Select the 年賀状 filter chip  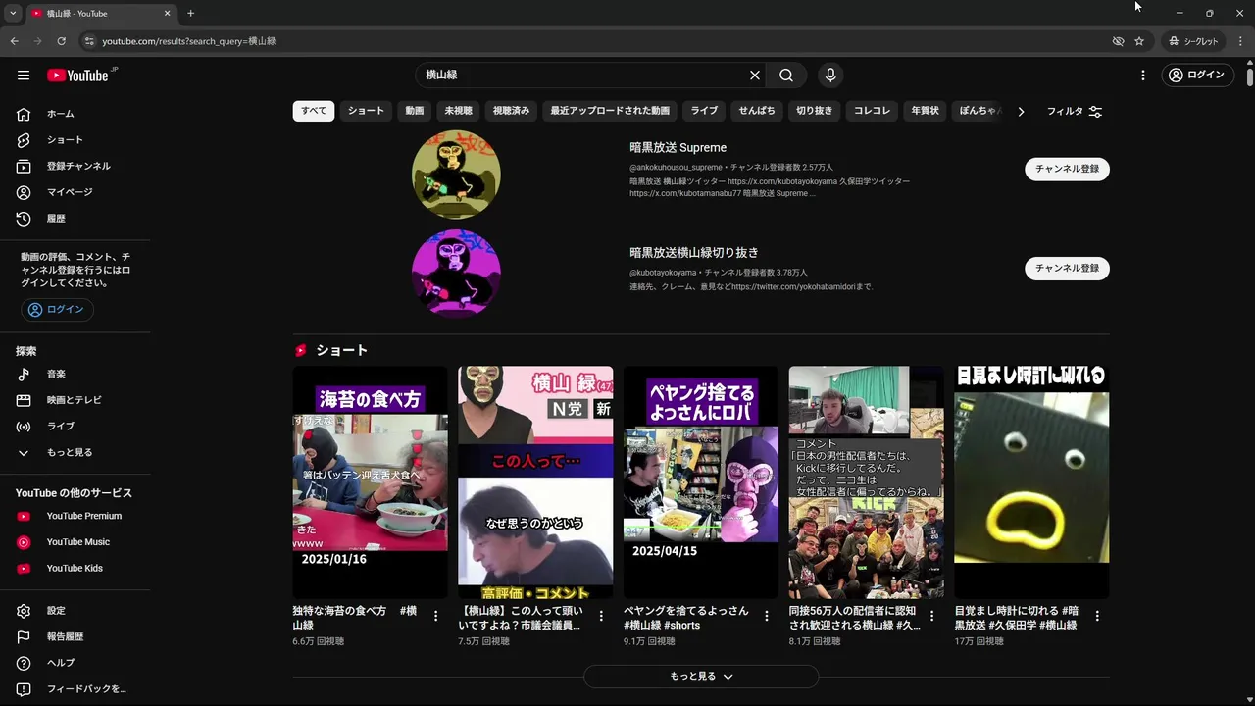tap(925, 111)
